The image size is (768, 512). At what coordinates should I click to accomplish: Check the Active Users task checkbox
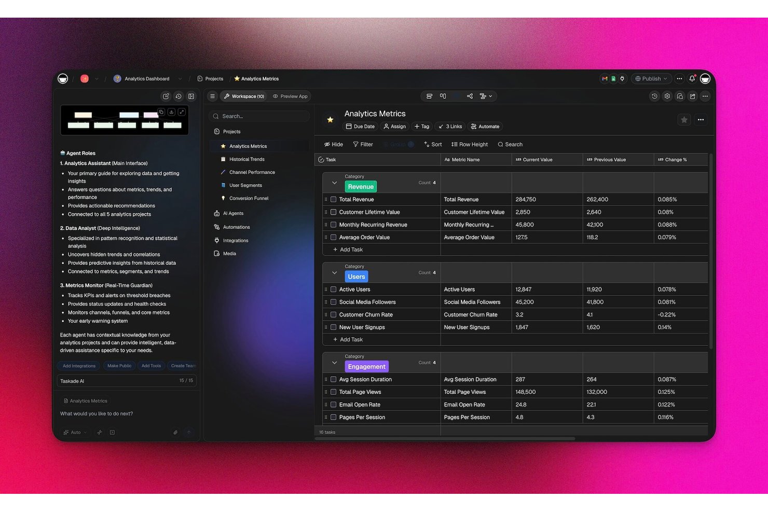334,289
